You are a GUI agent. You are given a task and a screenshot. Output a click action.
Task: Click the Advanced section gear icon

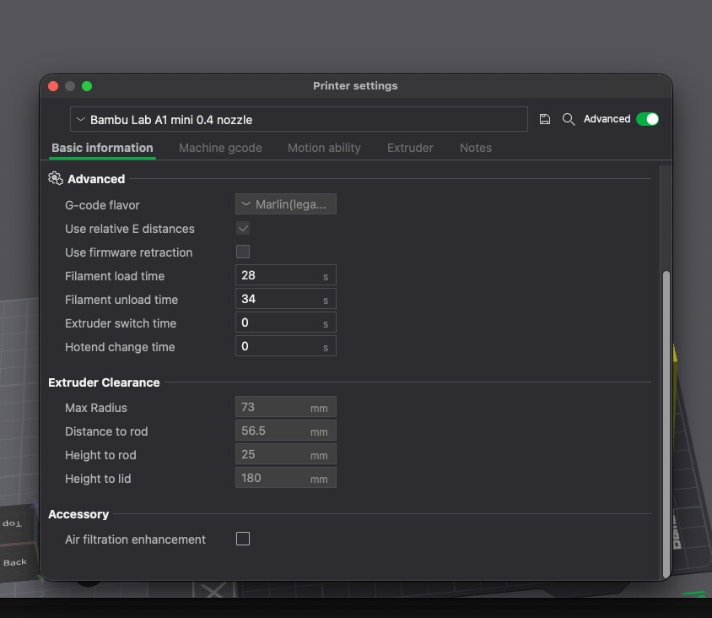(56, 179)
